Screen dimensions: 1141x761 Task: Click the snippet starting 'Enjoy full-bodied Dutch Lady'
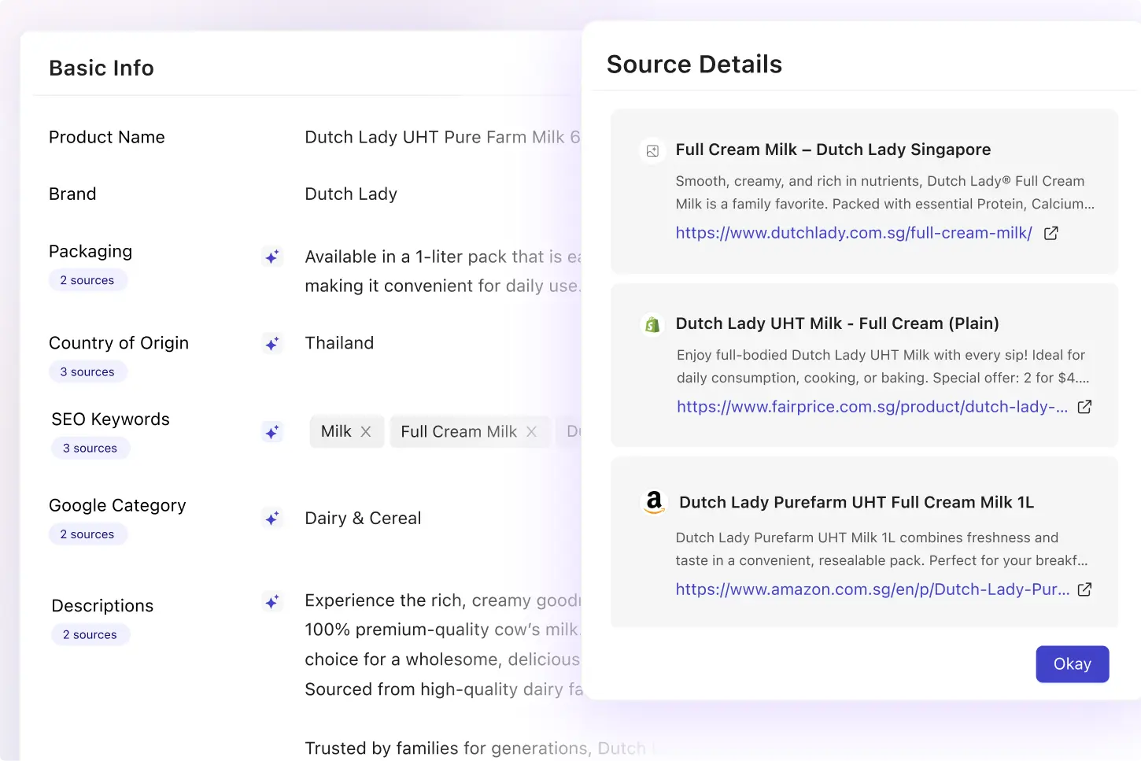tap(882, 367)
